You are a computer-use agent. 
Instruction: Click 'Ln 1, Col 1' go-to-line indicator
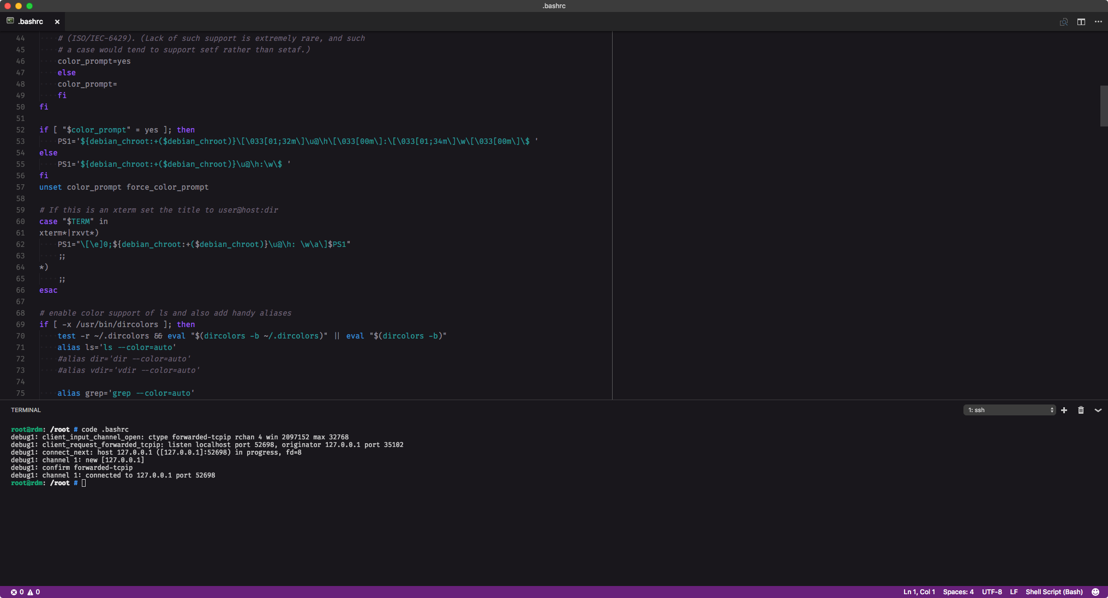919,592
